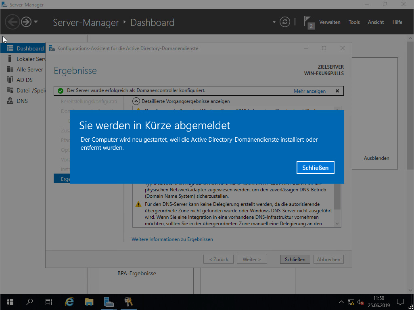
Task: Dismiss the success message with X
Action: click(x=337, y=91)
